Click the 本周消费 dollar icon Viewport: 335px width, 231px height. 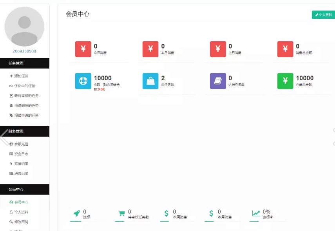(167, 213)
